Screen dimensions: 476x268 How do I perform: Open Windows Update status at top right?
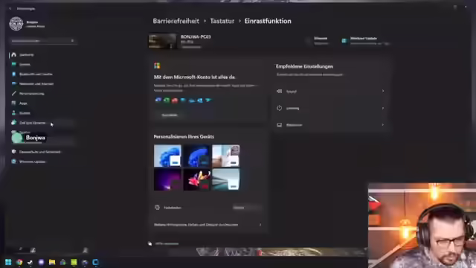click(x=365, y=41)
